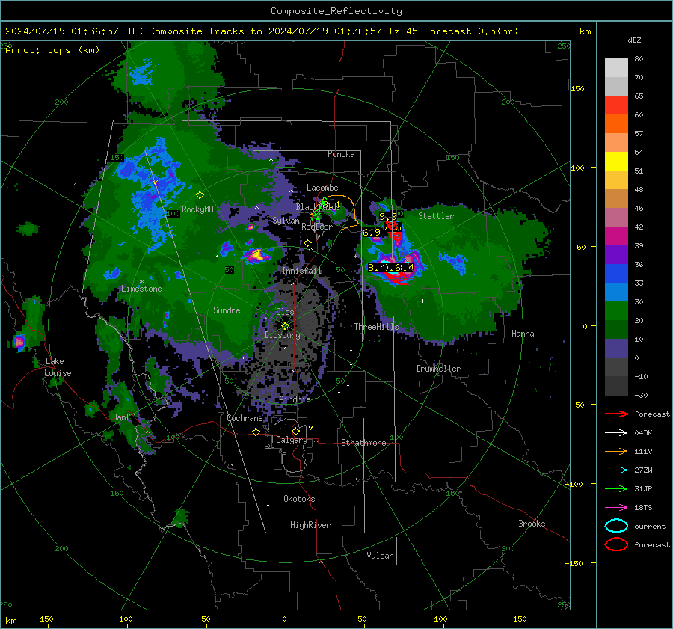Click the HighRiver map label
The image size is (673, 629).
click(310, 525)
